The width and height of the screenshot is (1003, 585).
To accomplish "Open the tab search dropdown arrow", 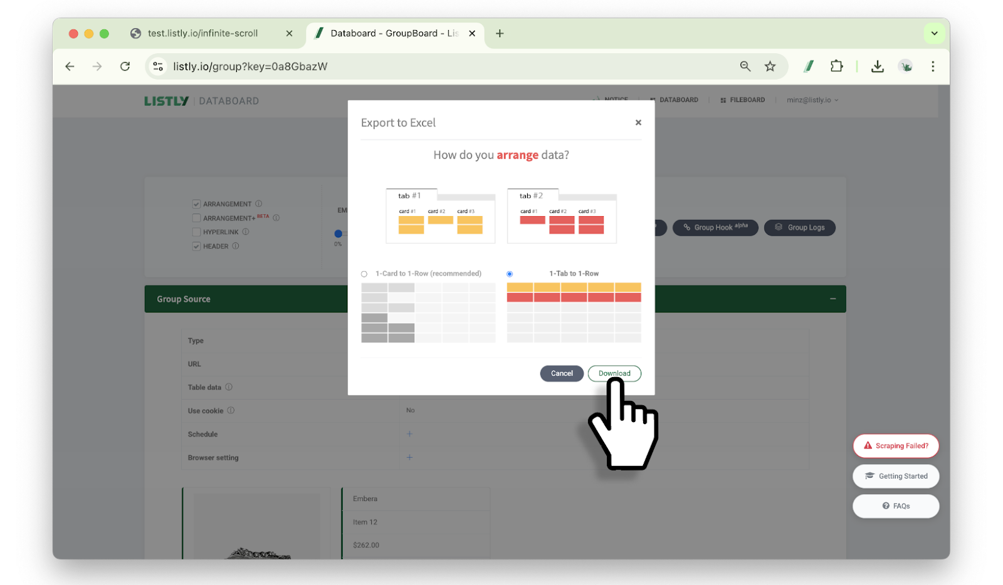I will [x=934, y=34].
